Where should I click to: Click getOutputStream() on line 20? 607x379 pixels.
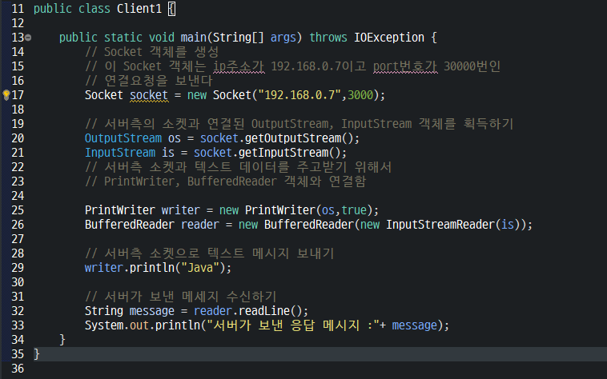pos(299,138)
